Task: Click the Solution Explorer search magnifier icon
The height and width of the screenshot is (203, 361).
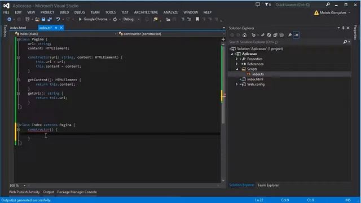Action: [345, 42]
